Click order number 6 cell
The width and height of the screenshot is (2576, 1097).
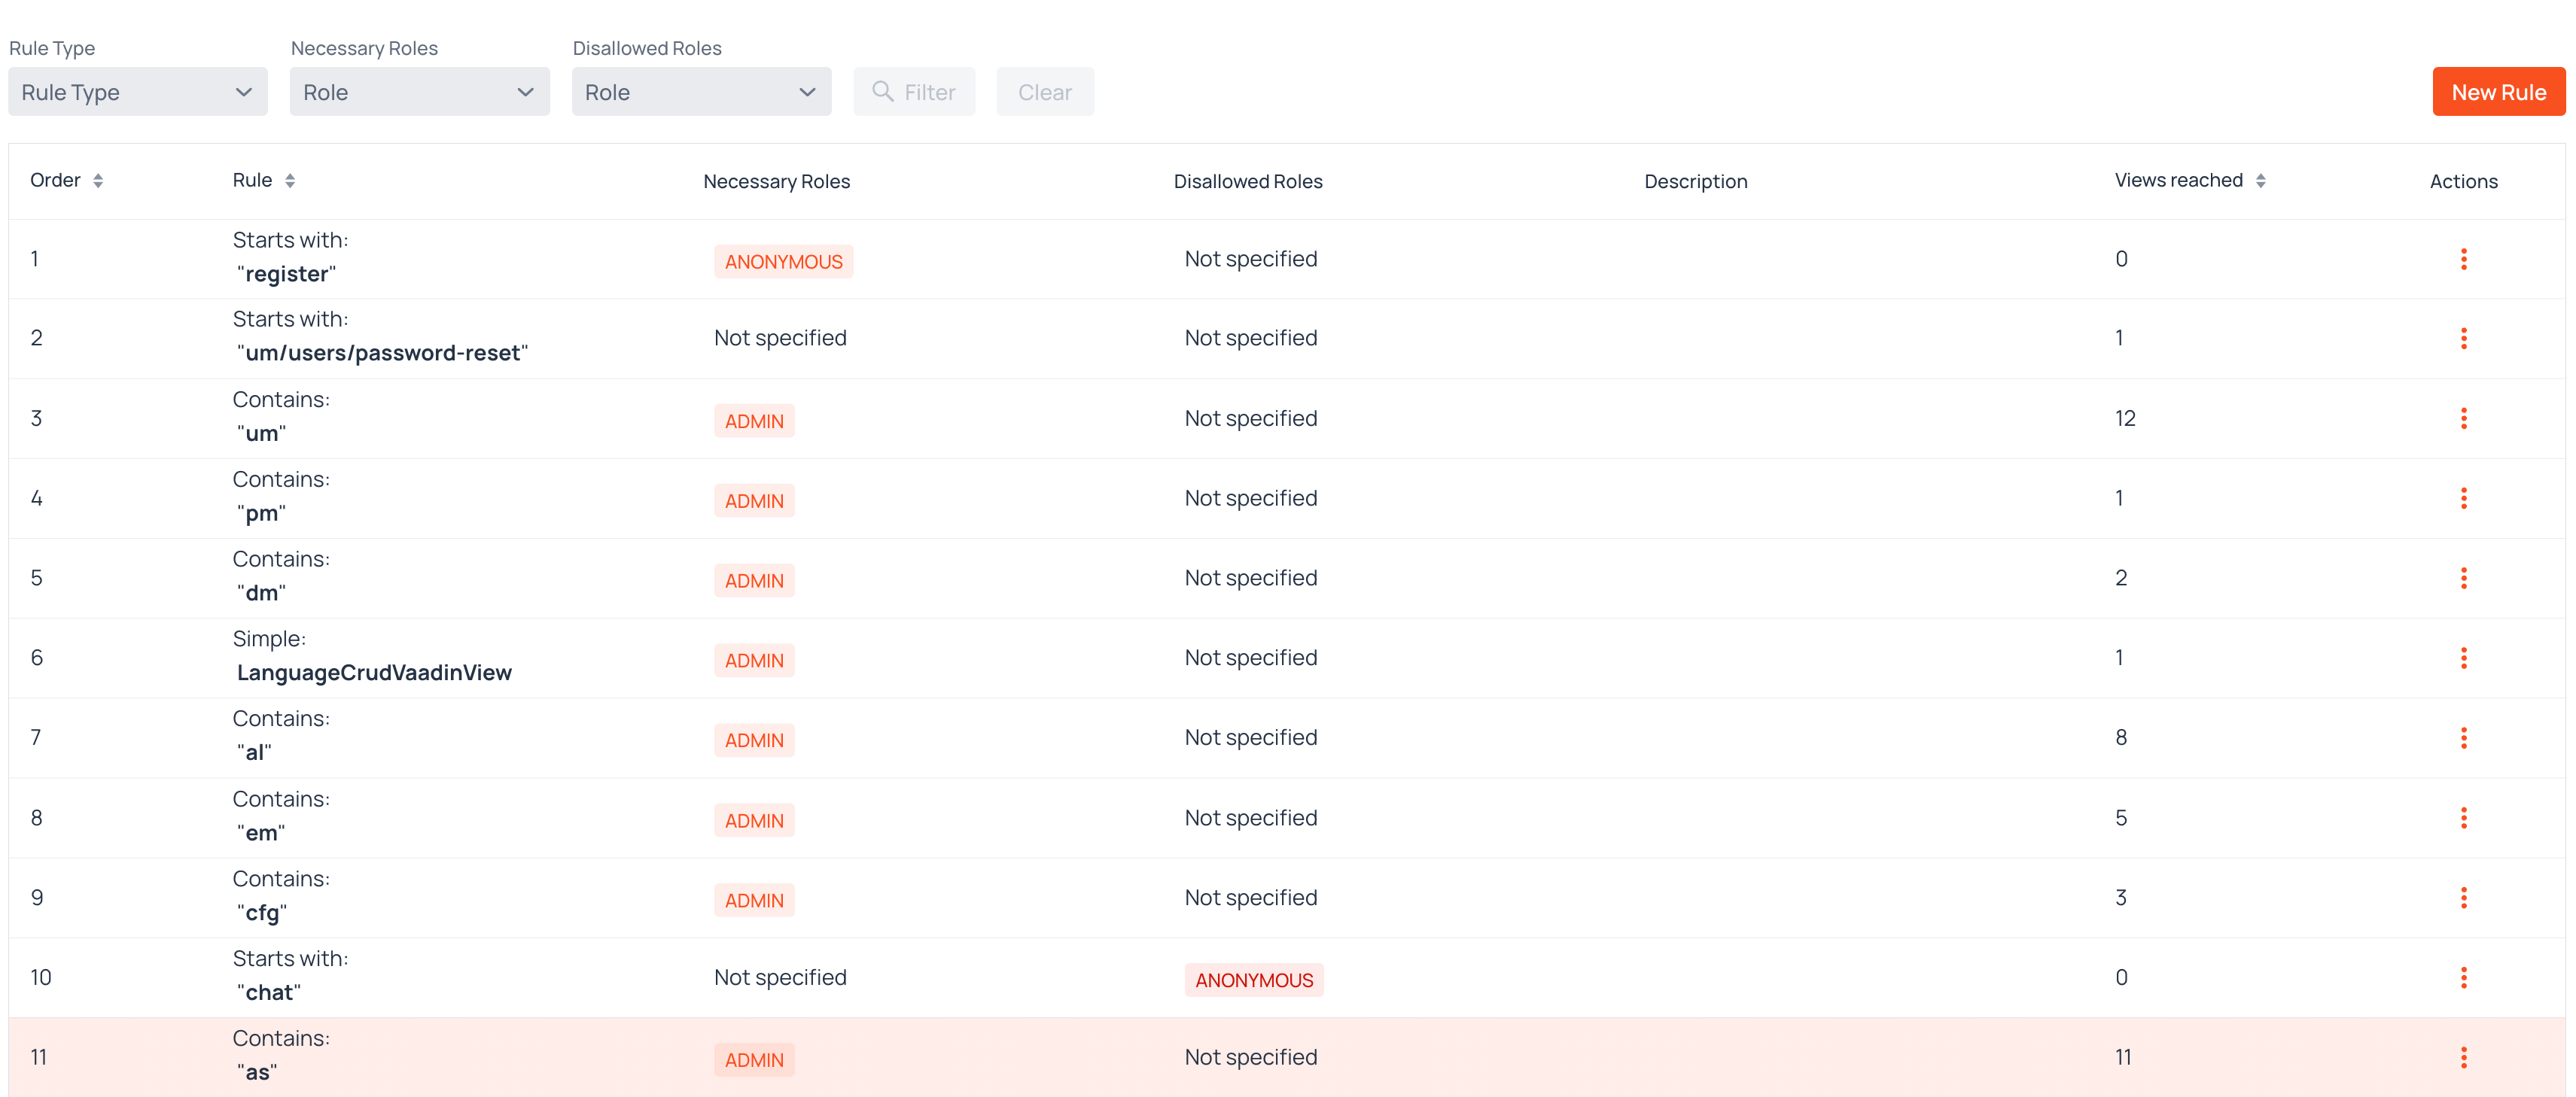(x=37, y=658)
